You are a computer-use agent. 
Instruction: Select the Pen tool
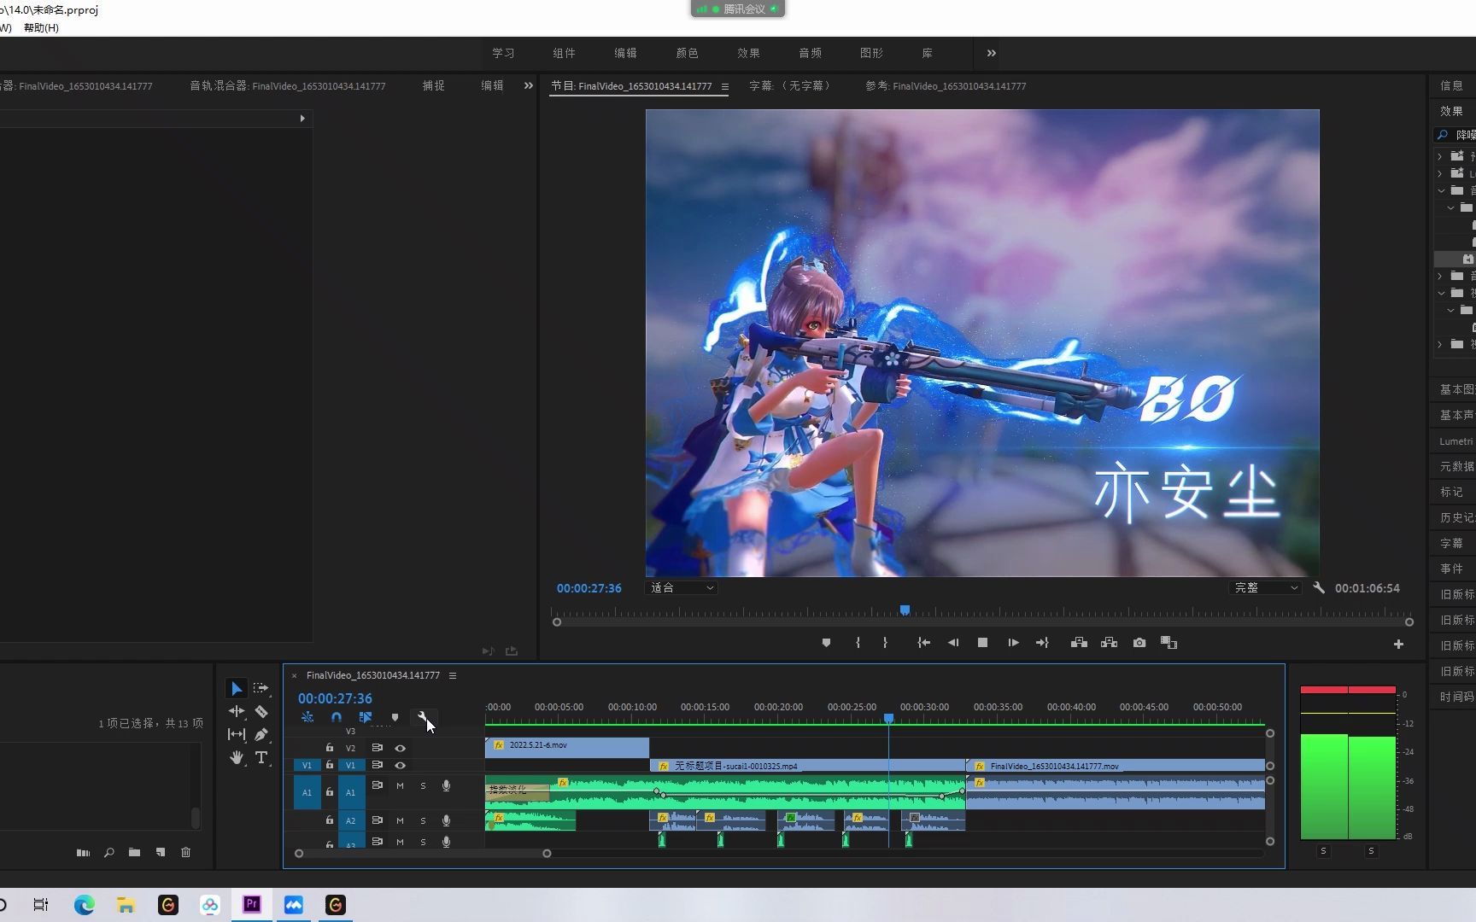[x=261, y=734]
